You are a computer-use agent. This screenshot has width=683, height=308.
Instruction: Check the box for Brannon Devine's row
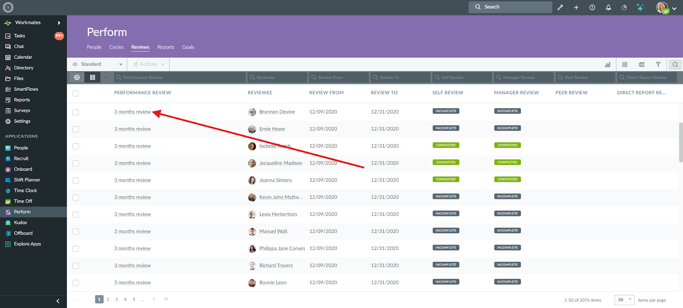click(76, 112)
